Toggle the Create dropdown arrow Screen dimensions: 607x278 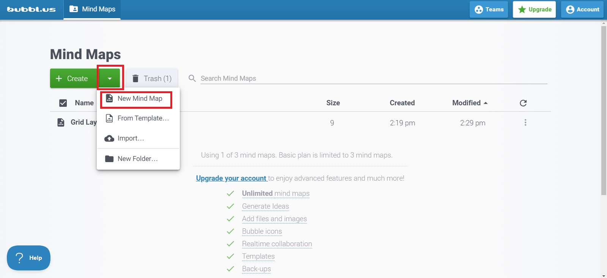[110, 78]
